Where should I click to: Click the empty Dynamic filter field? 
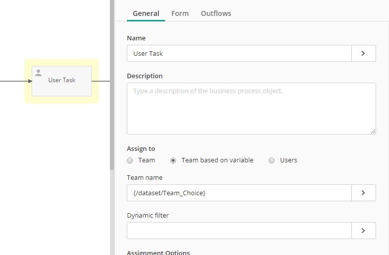pyautogui.click(x=239, y=231)
